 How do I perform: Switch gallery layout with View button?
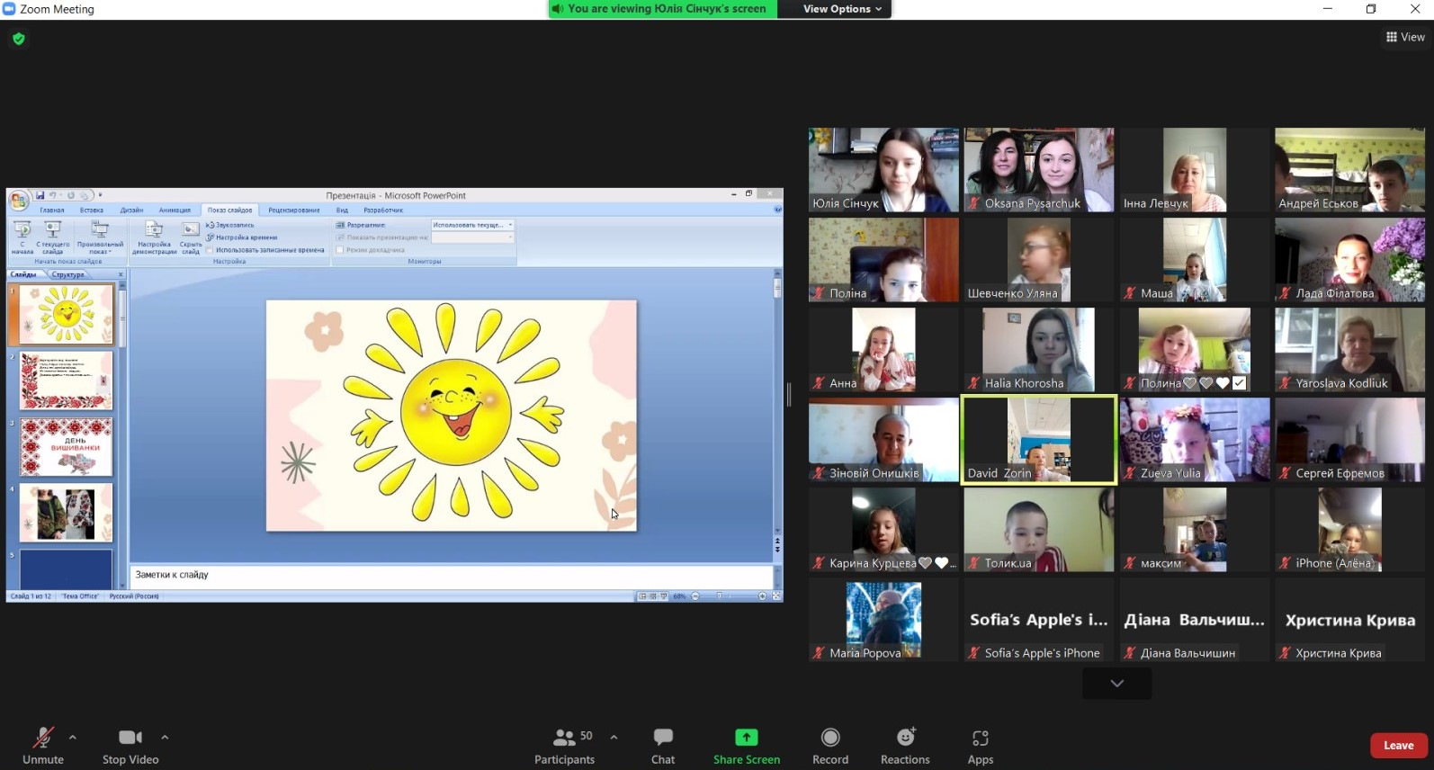1405,37
